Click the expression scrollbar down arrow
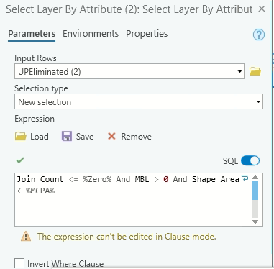274x269 pixels. click(255, 222)
